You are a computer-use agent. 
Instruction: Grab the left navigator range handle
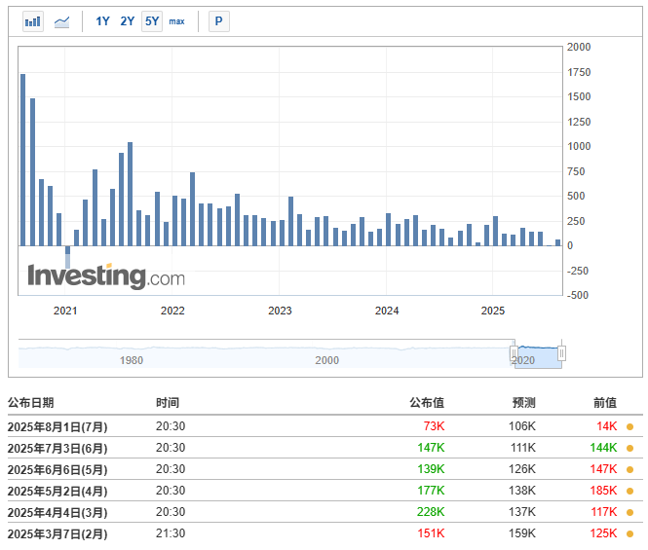[x=515, y=352]
